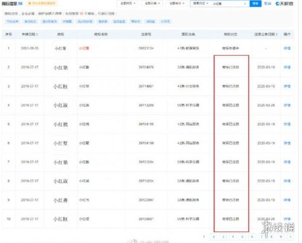Click the 2020-03-26 announcement date in row 4
Viewport: 302px width, 243px height.
pyautogui.click(x=266, y=105)
